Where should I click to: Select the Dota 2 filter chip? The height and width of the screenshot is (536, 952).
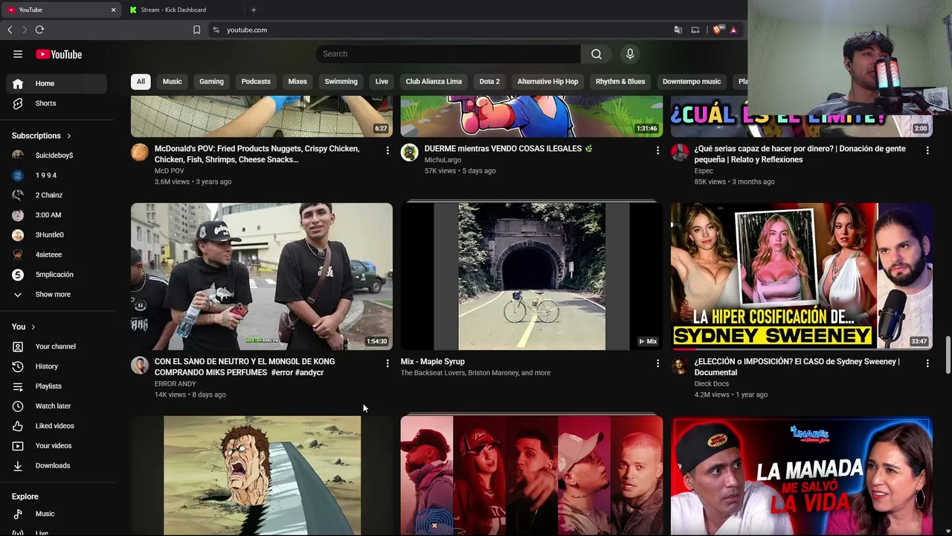(489, 81)
